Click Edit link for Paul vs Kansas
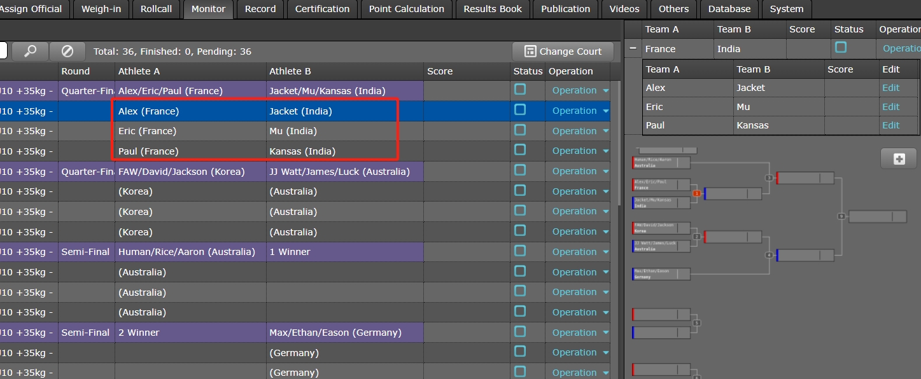 point(890,125)
